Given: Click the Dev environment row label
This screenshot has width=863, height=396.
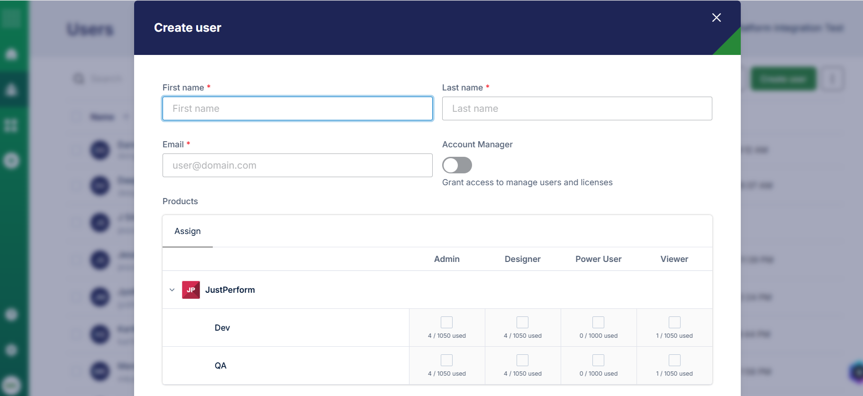Looking at the screenshot, I should click(222, 328).
